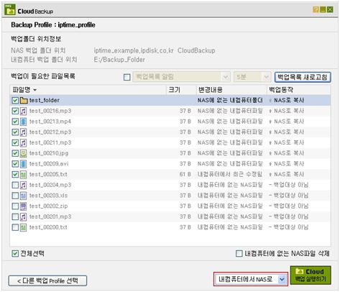
Task: Open the 5분 interval dropdown
Action: pyautogui.click(x=252, y=77)
